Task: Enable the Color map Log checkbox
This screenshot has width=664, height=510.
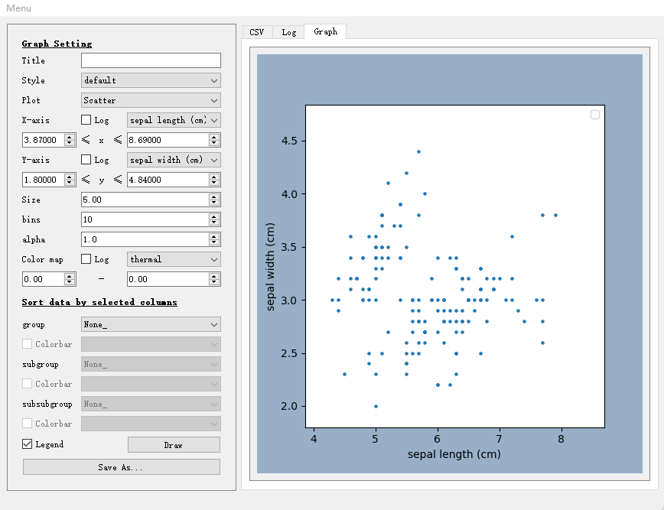Action: pos(86,259)
